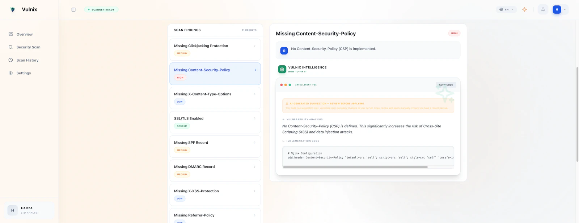This screenshot has height=223, width=579.
Task: Select Missing Referrer-Policy finding
Action: 215,215
